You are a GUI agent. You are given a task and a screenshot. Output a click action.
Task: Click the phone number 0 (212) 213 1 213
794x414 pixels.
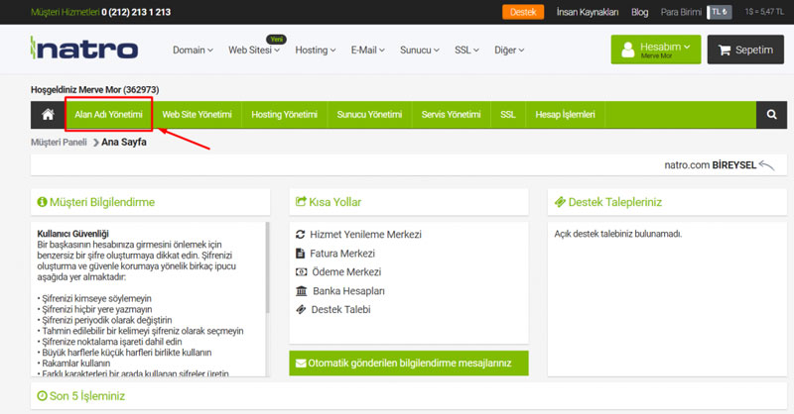tap(136, 12)
